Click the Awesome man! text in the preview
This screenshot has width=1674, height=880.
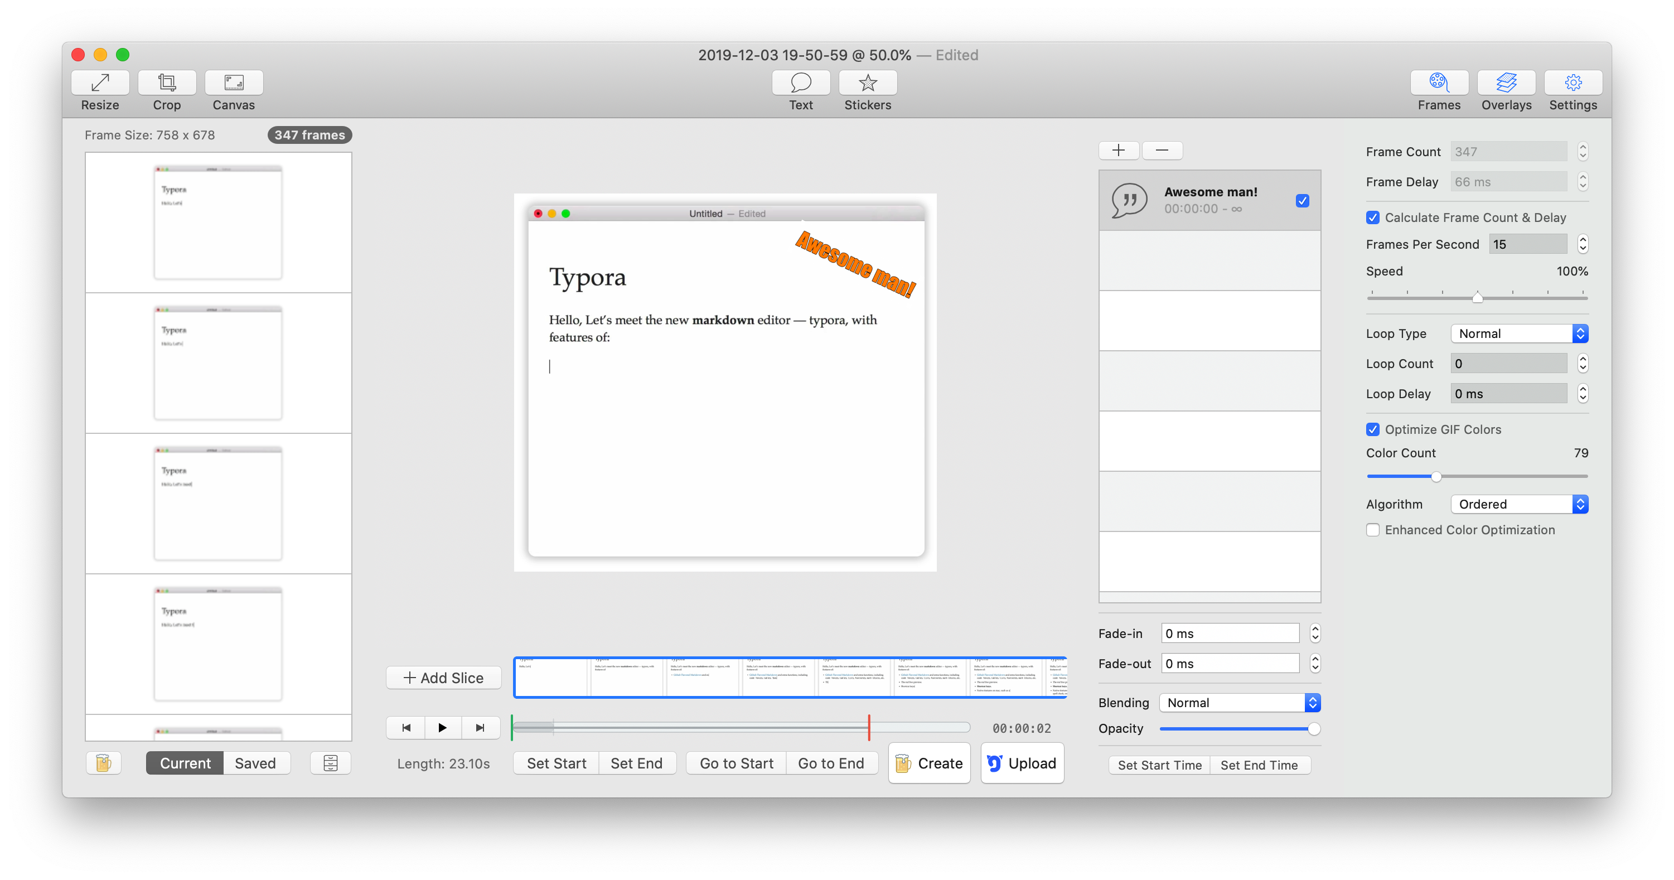click(x=855, y=264)
